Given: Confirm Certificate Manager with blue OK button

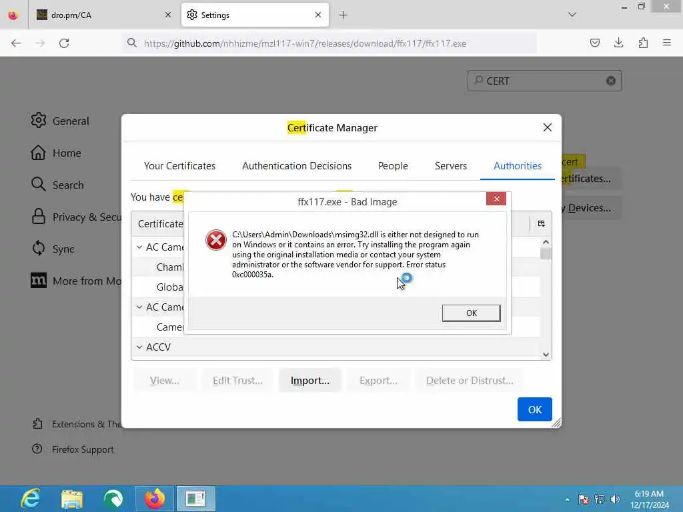Looking at the screenshot, I should pos(534,409).
